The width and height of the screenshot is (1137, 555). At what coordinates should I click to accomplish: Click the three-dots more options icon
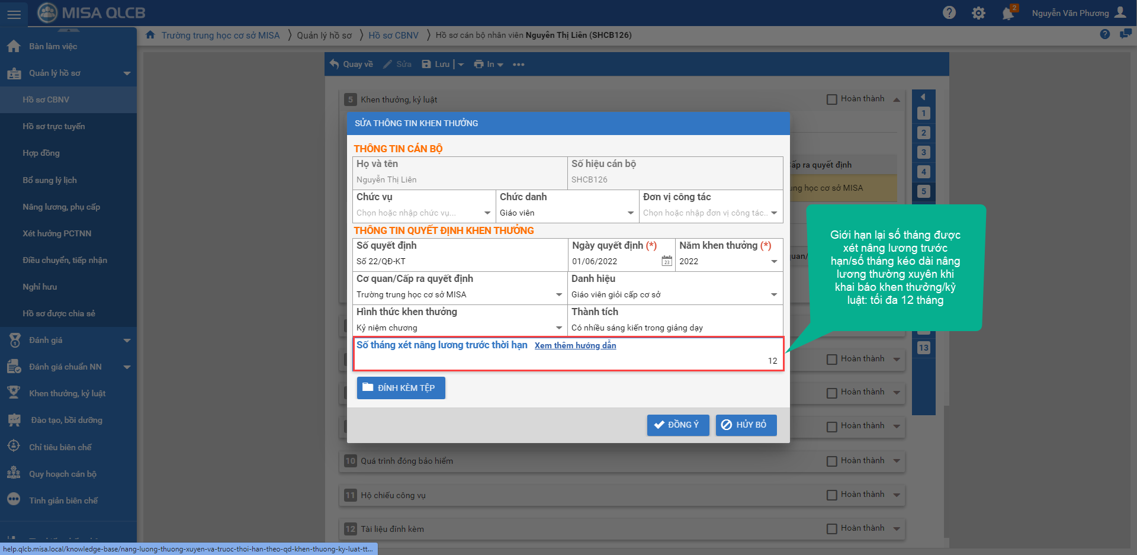pyautogui.click(x=519, y=65)
